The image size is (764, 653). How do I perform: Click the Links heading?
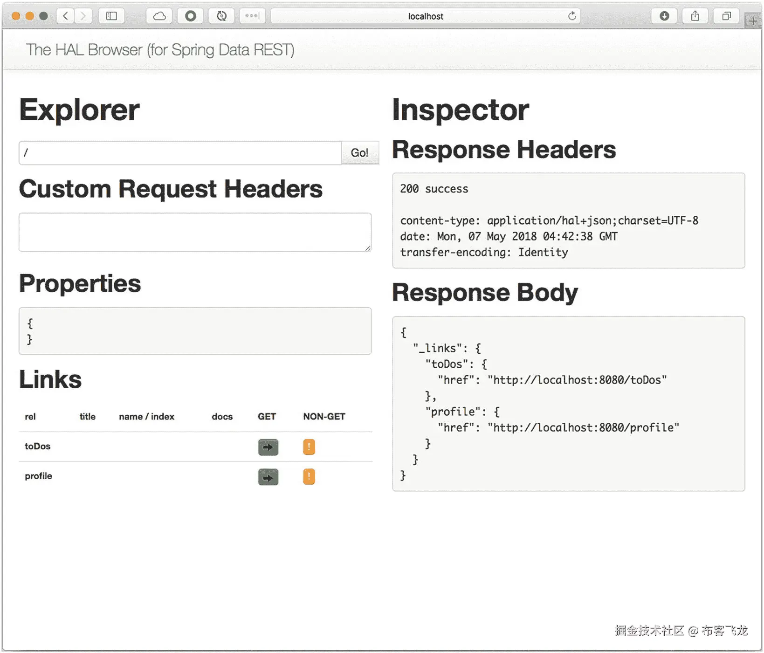[x=50, y=379]
